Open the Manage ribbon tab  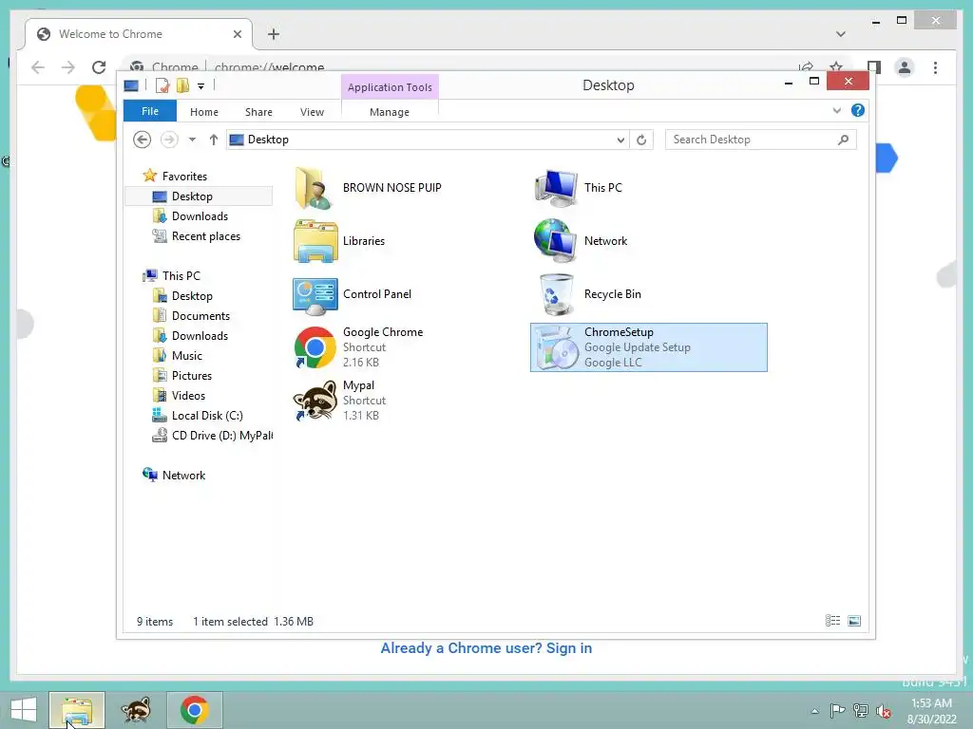coord(389,112)
